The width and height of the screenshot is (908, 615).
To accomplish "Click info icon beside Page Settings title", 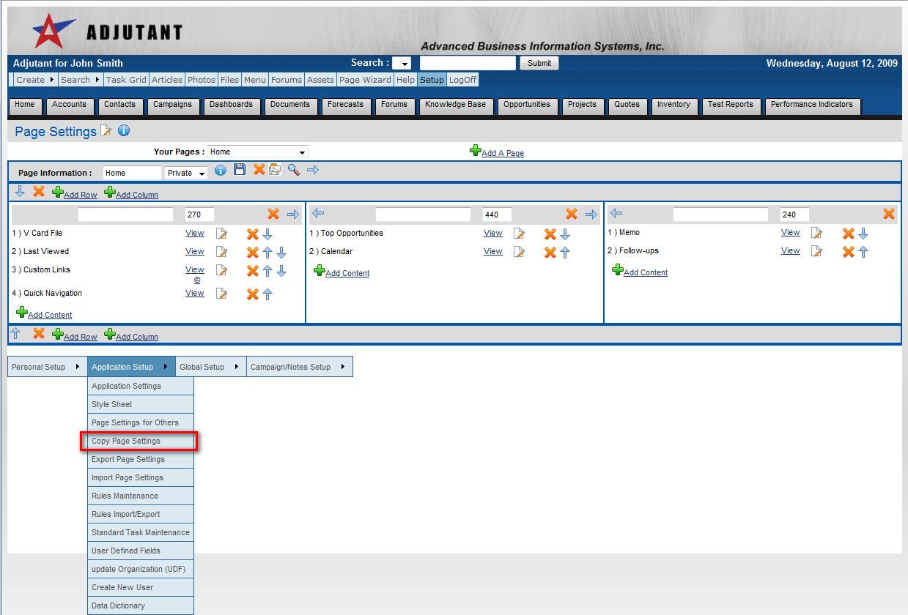I will (x=124, y=130).
